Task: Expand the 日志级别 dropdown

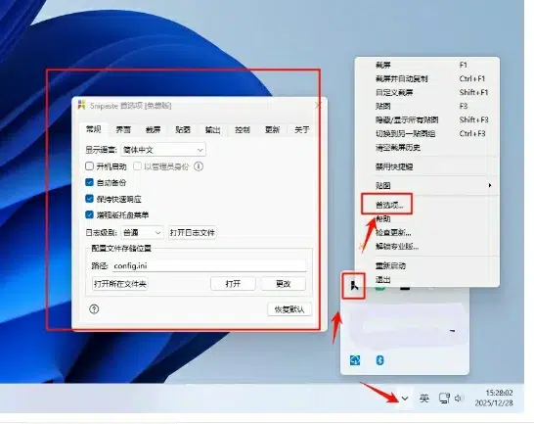Action: coord(142,233)
